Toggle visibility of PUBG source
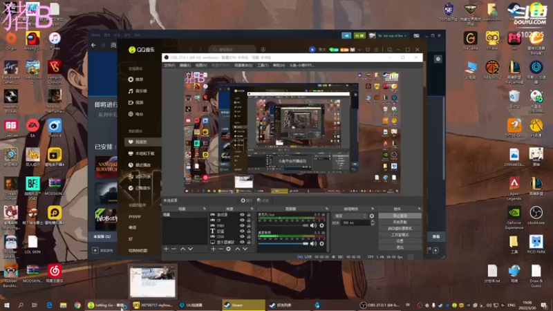The height and width of the screenshot is (311, 553). [242, 226]
